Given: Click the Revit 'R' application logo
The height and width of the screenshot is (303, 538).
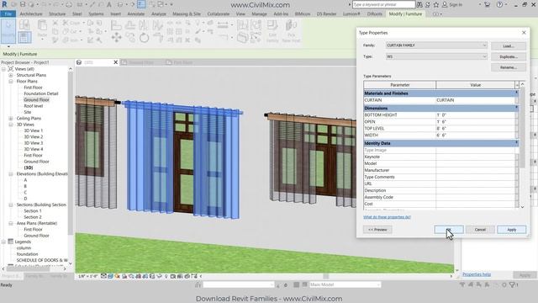Looking at the screenshot, I should [4, 4].
